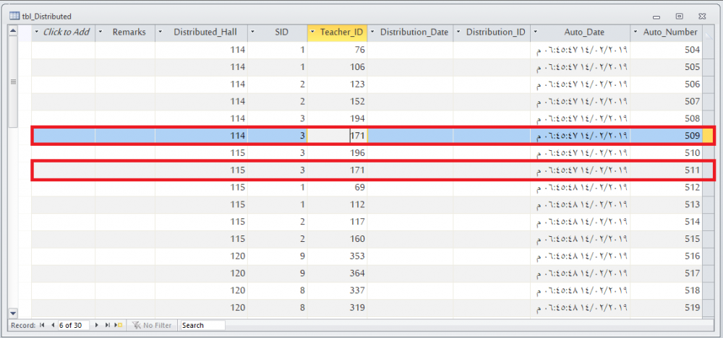Jump to the last record

pyautogui.click(x=108, y=326)
